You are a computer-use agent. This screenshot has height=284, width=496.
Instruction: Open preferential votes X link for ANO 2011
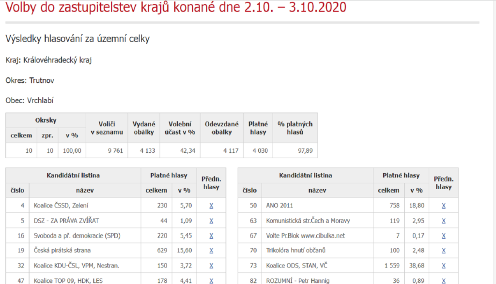click(443, 206)
